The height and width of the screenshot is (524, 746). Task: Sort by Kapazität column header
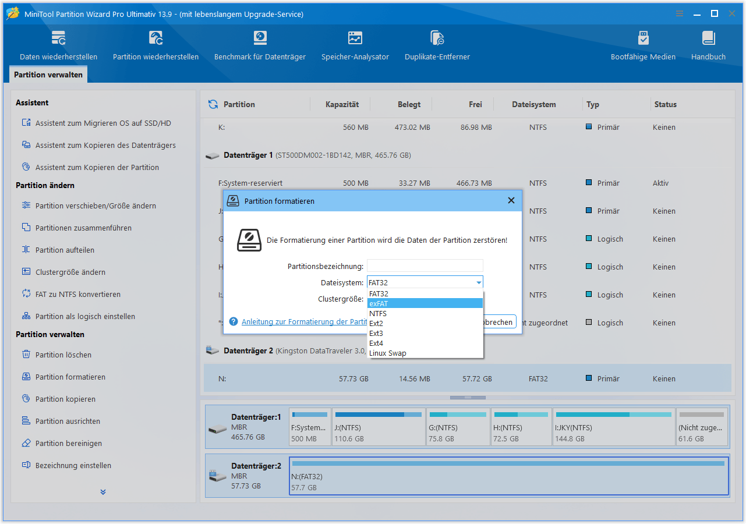tap(342, 104)
